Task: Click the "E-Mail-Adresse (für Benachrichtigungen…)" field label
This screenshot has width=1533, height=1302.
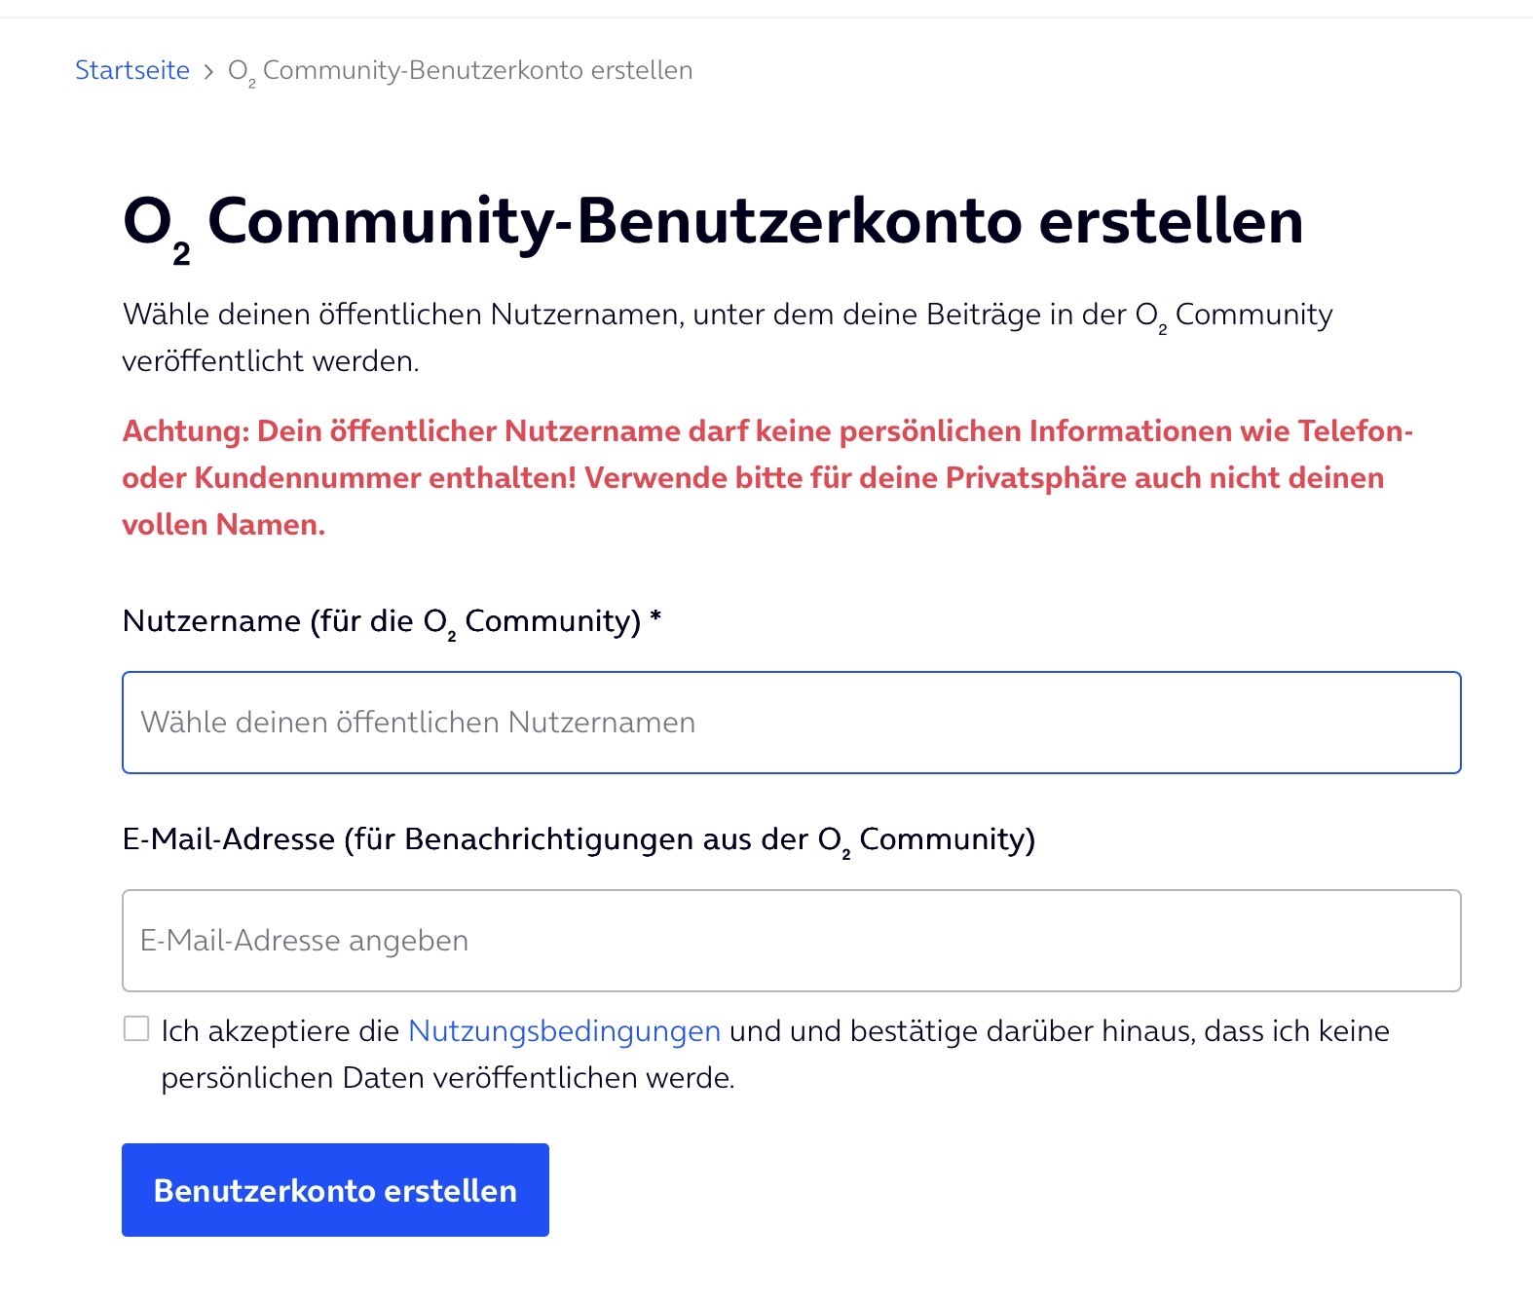Action: 579,839
